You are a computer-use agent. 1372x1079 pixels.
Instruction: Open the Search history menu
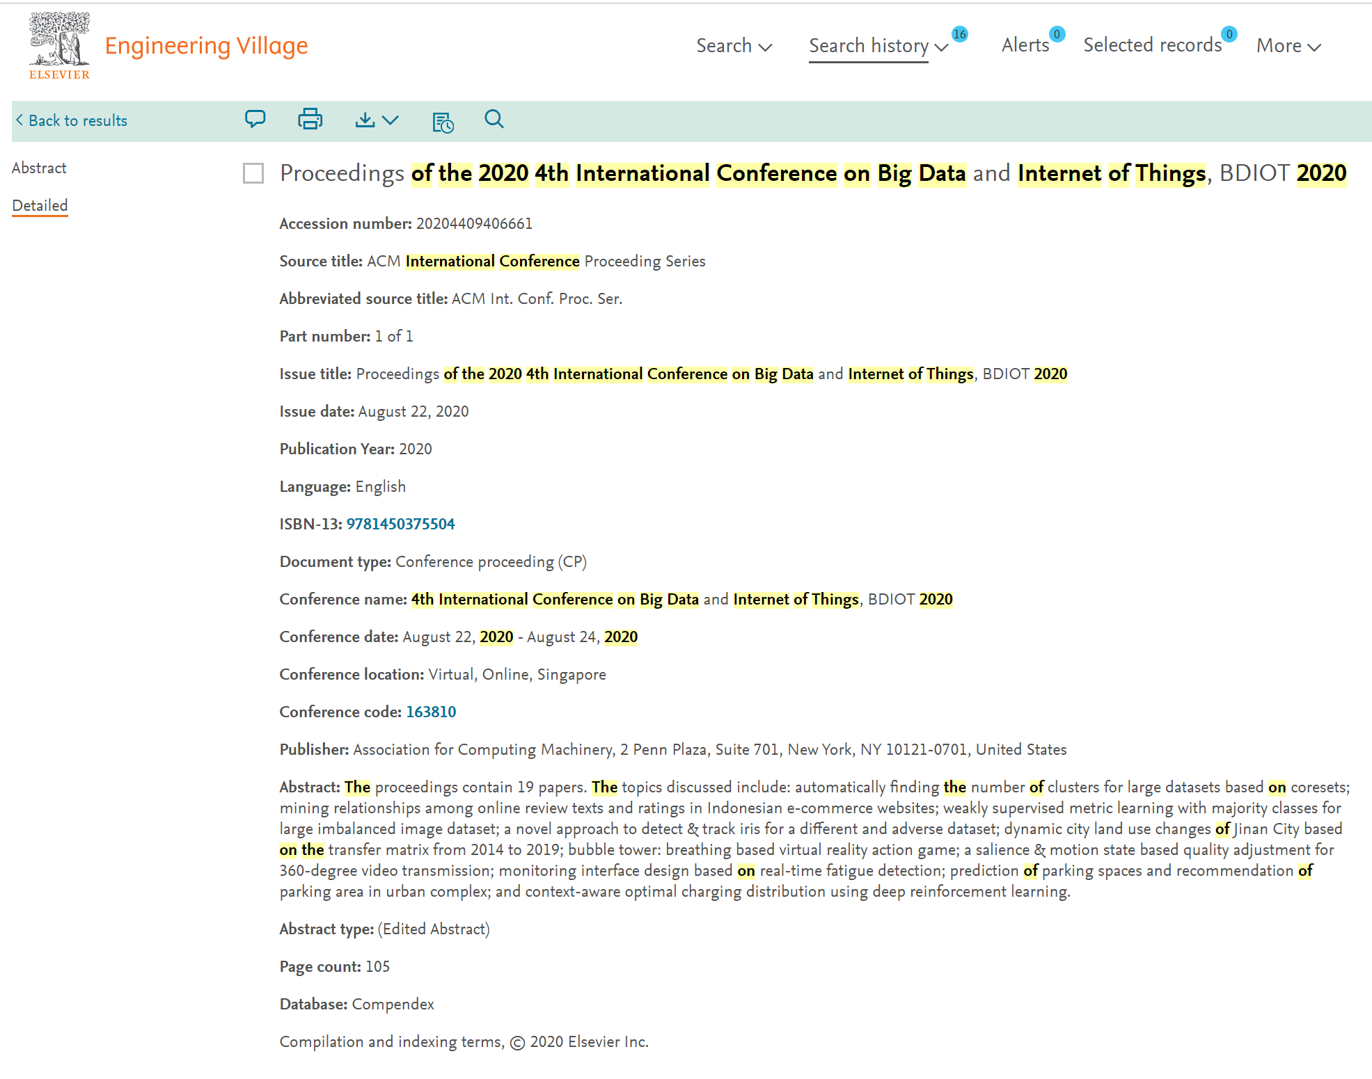pos(878,46)
